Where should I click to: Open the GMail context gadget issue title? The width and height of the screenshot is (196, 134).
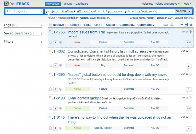pyautogui.click(x=84, y=98)
